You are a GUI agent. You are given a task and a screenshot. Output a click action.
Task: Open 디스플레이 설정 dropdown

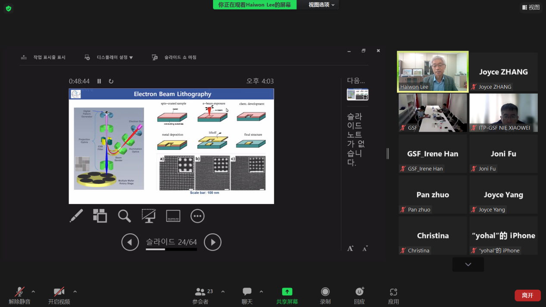(109, 57)
